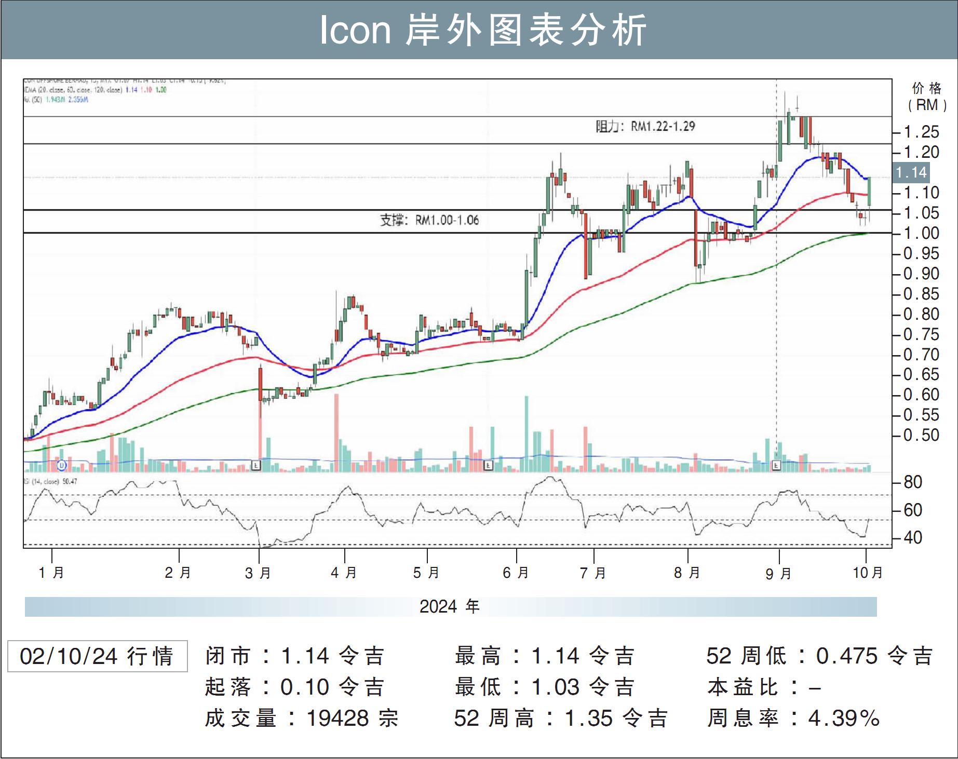Image resolution: width=958 pixels, height=759 pixels.
Task: Click the 0.60 price axis label
Action: (x=921, y=395)
